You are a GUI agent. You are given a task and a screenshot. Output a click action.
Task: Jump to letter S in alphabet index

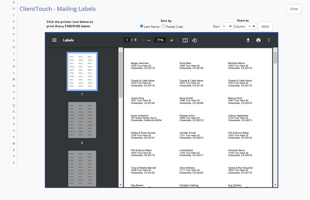pyautogui.click(x=14, y=118)
